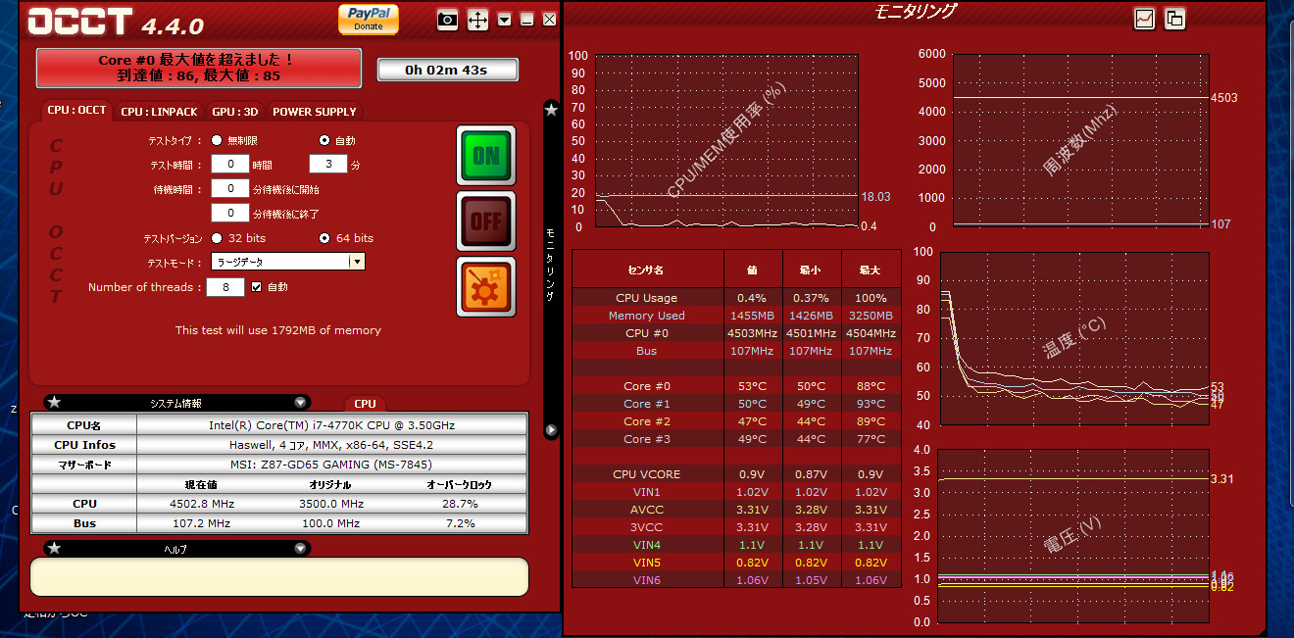
Task: Open the テストモード dropdown showing ラージデータ
Action: [x=288, y=262]
